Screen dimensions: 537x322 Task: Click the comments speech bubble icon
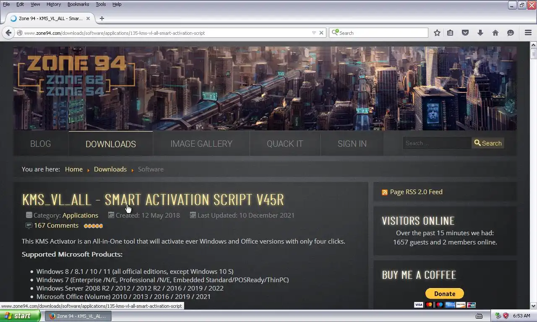pyautogui.click(x=29, y=226)
